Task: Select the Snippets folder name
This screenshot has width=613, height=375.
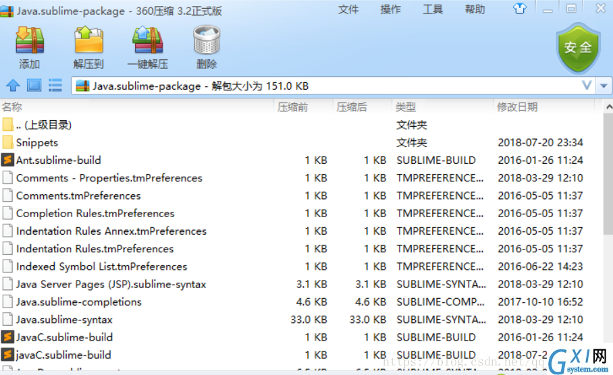Action: point(36,142)
